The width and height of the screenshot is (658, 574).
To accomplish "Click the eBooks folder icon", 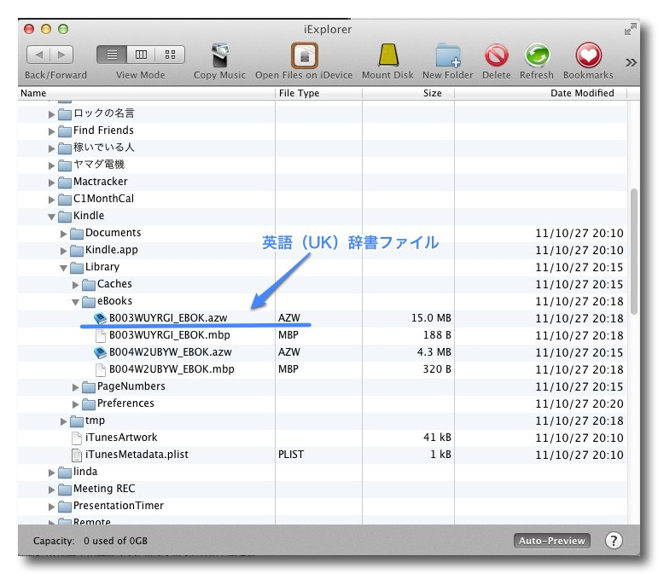I will click(x=88, y=301).
